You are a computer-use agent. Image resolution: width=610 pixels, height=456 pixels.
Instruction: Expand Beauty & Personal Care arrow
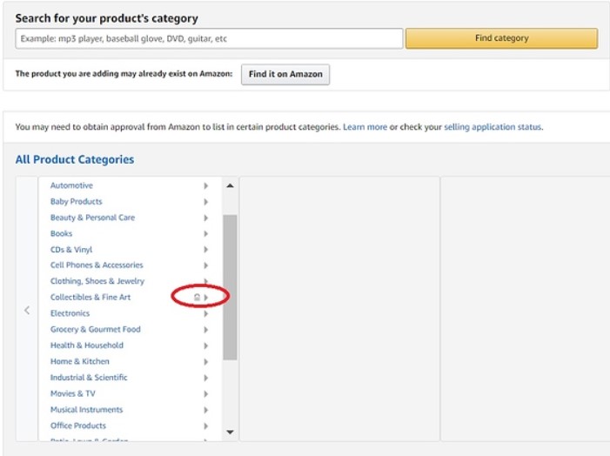pos(205,218)
